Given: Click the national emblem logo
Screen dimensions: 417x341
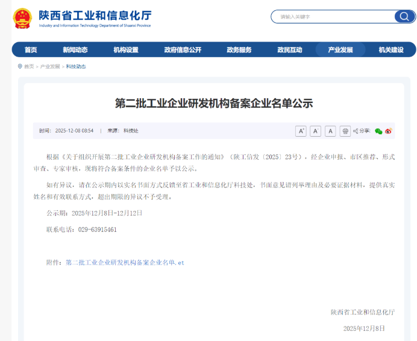Looking at the screenshot, I should [x=22, y=18].
